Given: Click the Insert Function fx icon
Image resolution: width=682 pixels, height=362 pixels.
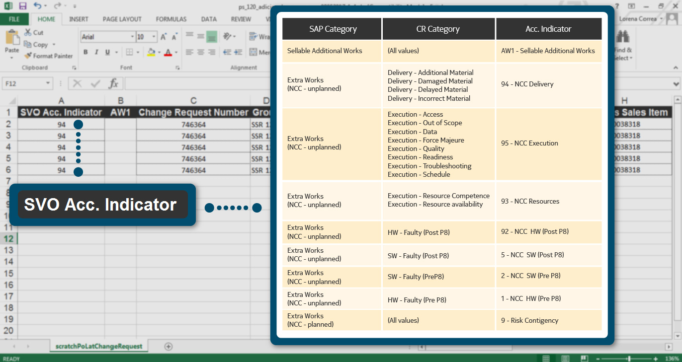Looking at the screenshot, I should [113, 83].
